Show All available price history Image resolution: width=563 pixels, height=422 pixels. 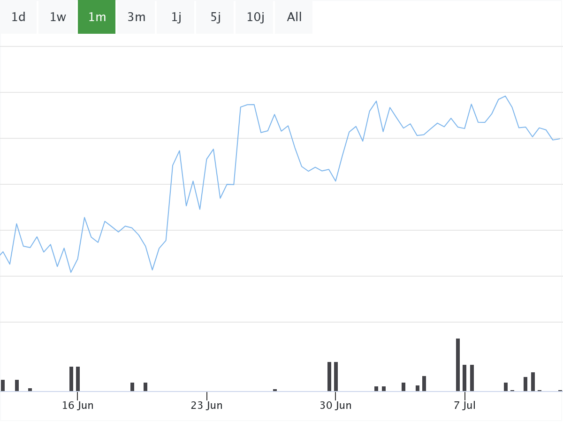click(294, 17)
